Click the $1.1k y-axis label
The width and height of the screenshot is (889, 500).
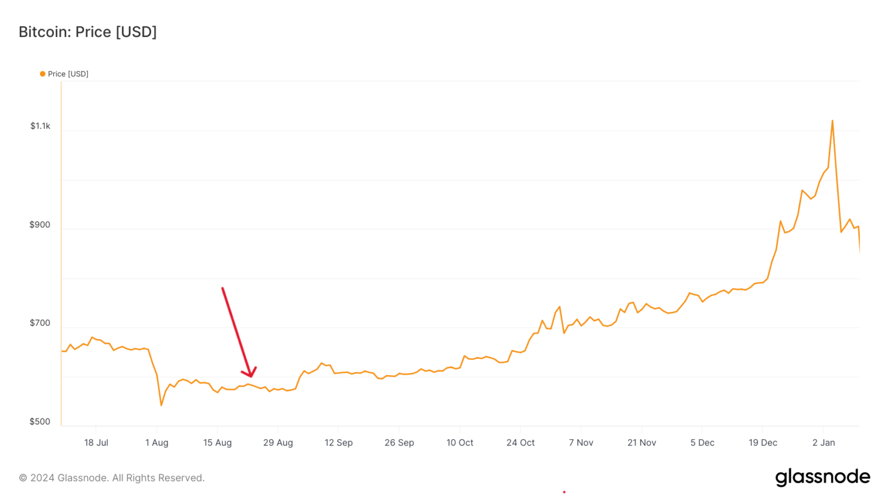pos(41,126)
